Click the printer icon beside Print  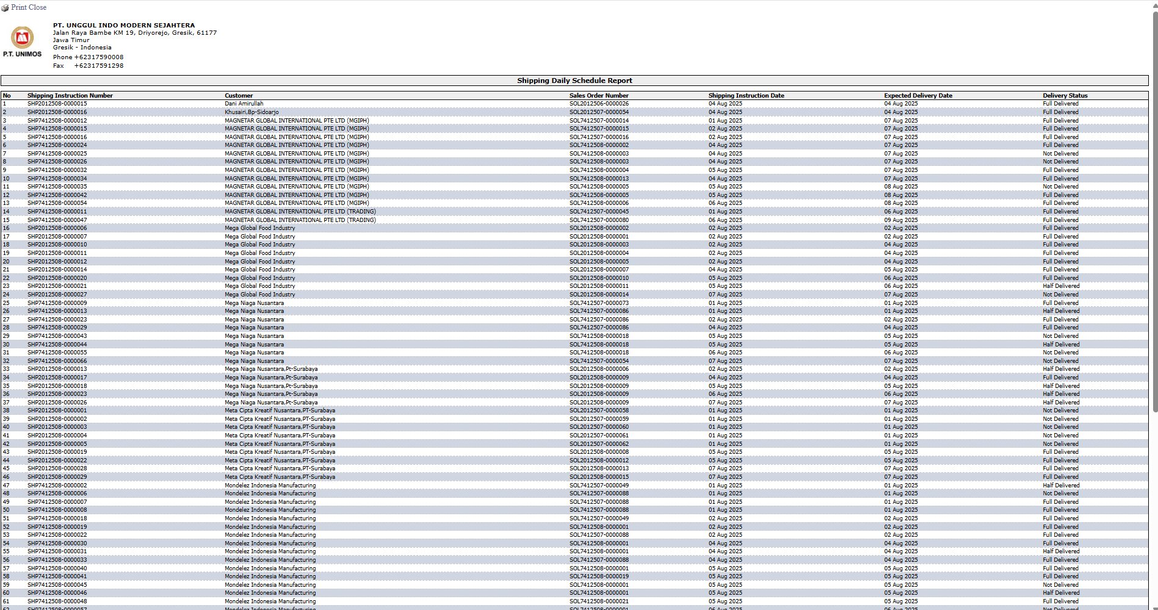5,8
